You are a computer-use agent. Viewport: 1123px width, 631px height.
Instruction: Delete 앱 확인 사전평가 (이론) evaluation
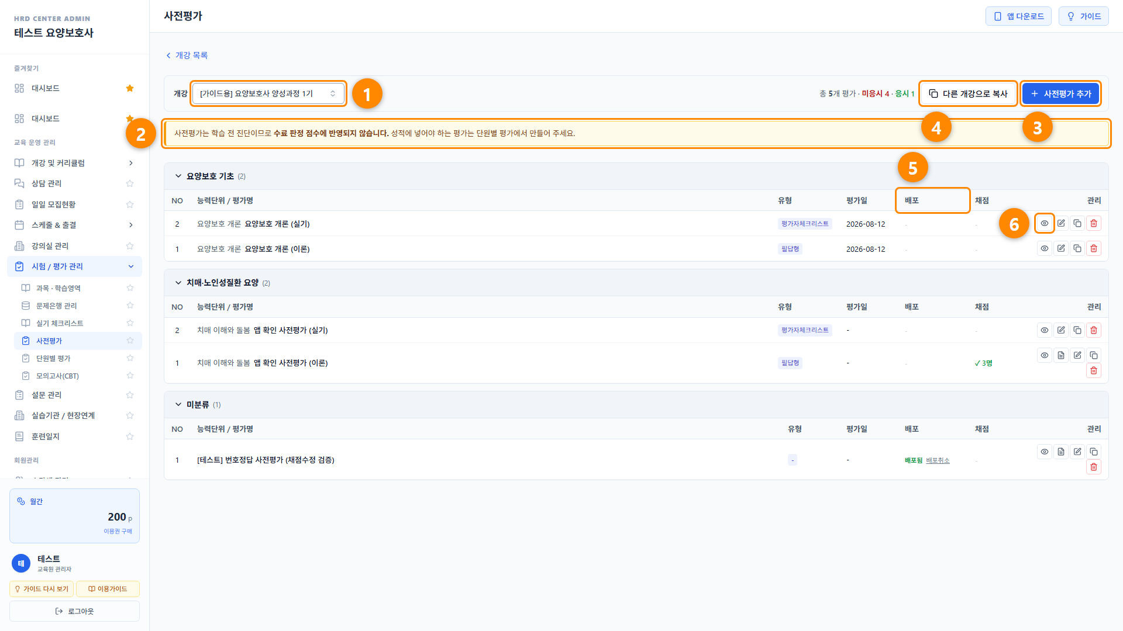(1093, 370)
